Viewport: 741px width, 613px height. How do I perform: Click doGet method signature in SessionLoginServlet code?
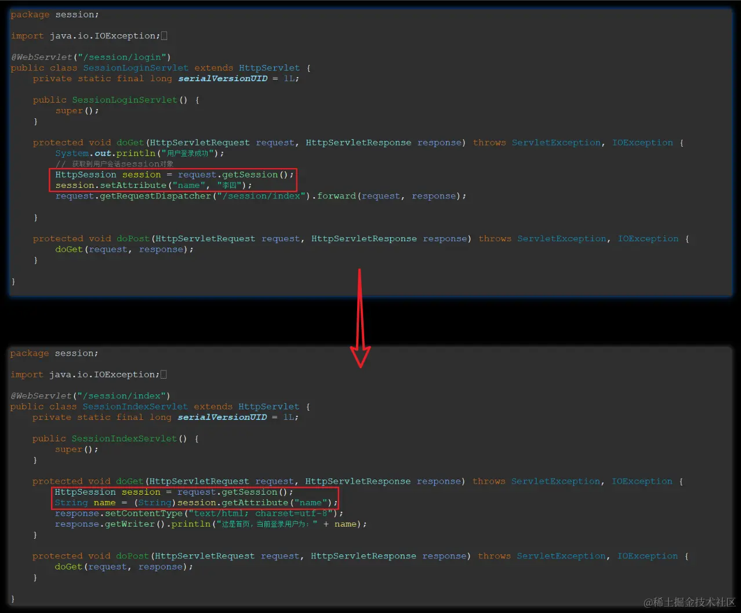(x=358, y=143)
